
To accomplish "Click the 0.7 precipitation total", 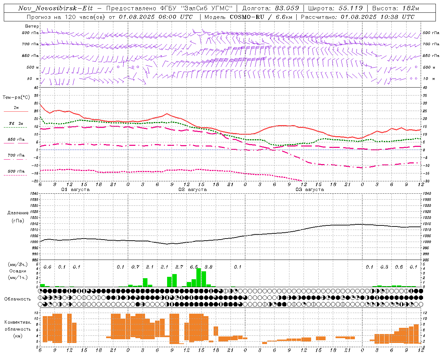I will pyautogui.click(x=135, y=267).
